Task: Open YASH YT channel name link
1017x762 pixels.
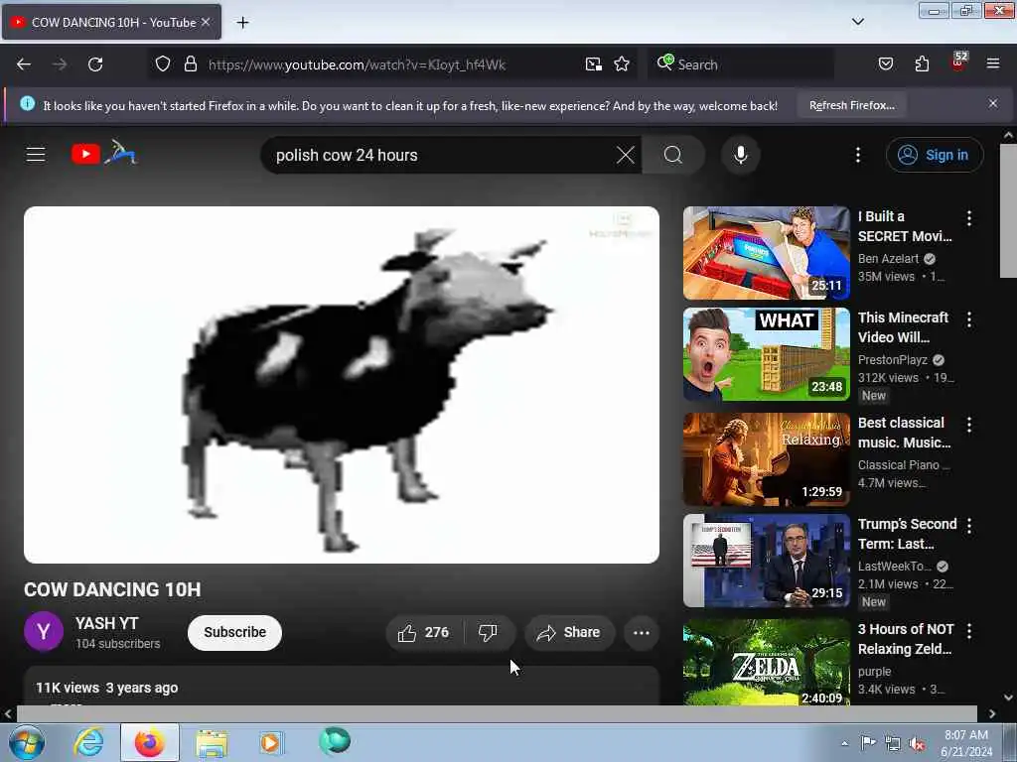Action: point(107,623)
